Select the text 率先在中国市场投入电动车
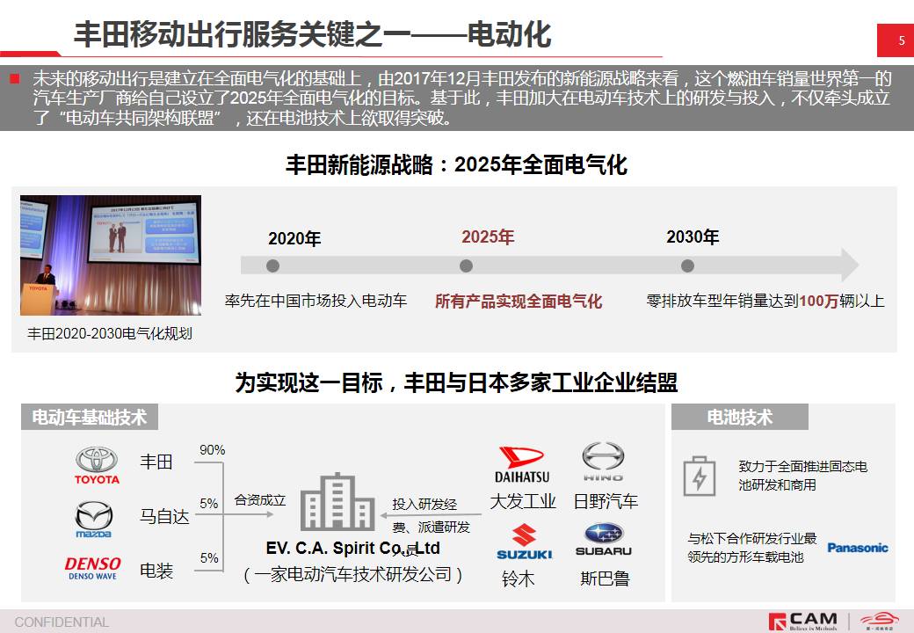914x633 pixels. pos(316,301)
